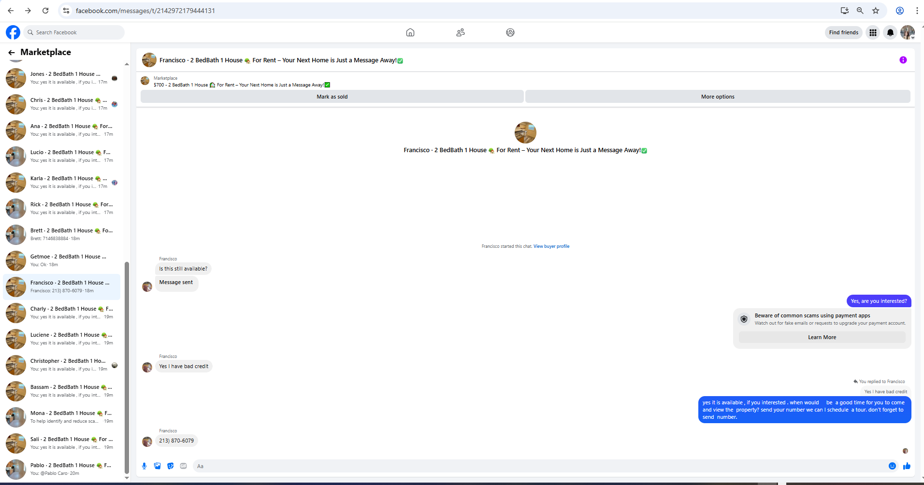Click the $700 listing title in banner
The image size is (924, 485).
[x=242, y=85]
